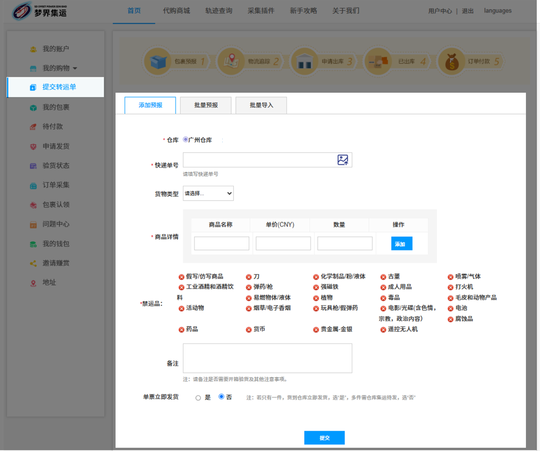Switch to the 批量预报 tab
The height and width of the screenshot is (451, 540).
pos(206,105)
